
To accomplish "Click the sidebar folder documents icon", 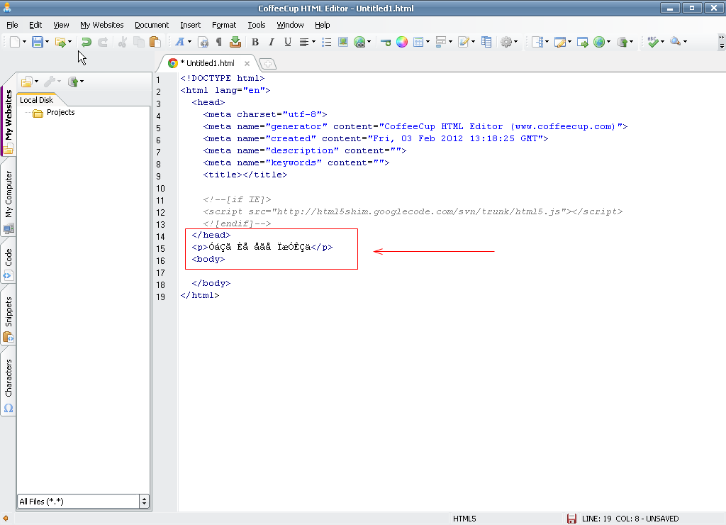I will [x=26, y=82].
